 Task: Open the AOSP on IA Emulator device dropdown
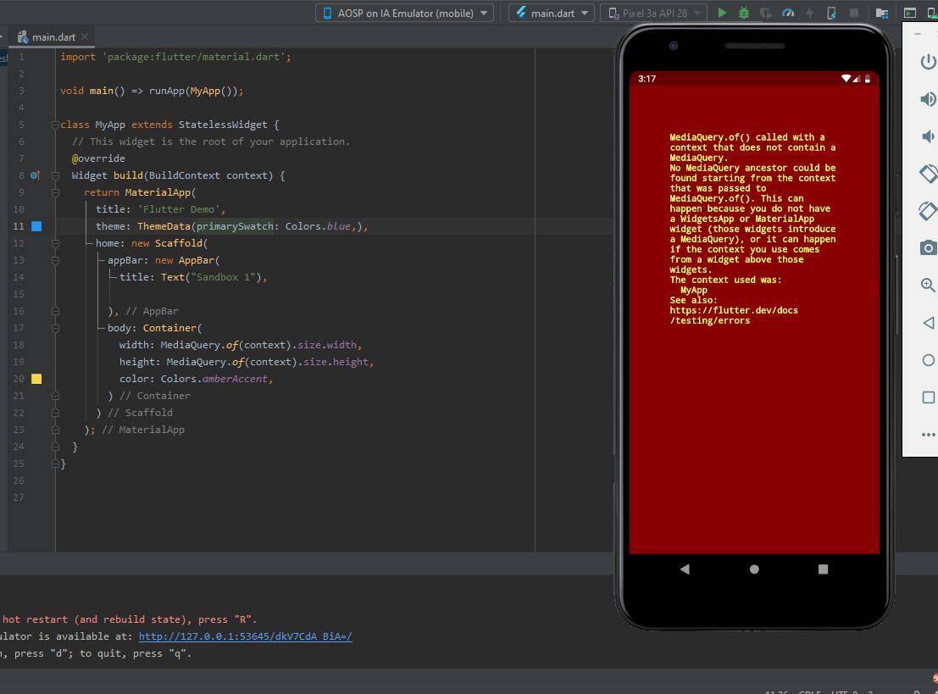coord(404,13)
